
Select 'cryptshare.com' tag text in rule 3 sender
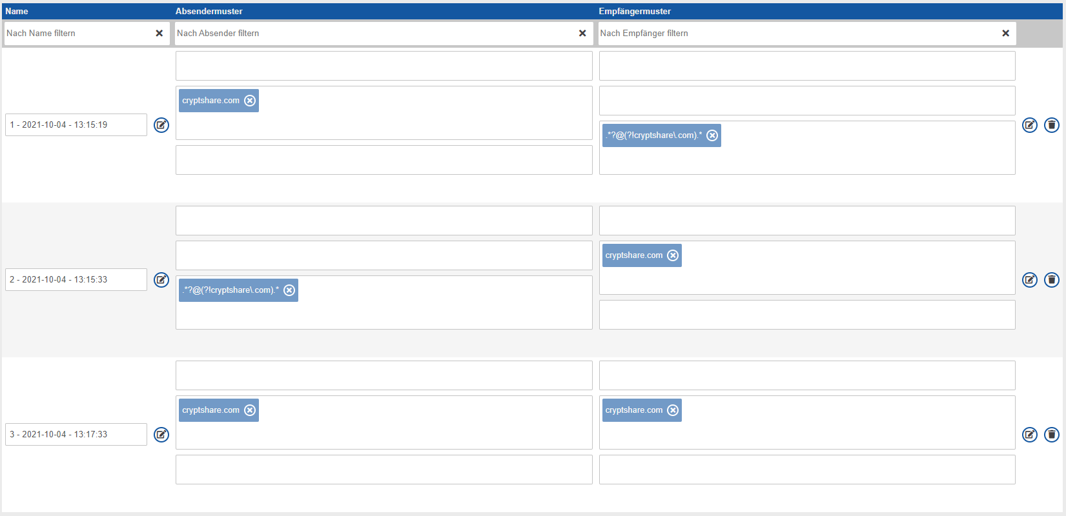click(210, 410)
